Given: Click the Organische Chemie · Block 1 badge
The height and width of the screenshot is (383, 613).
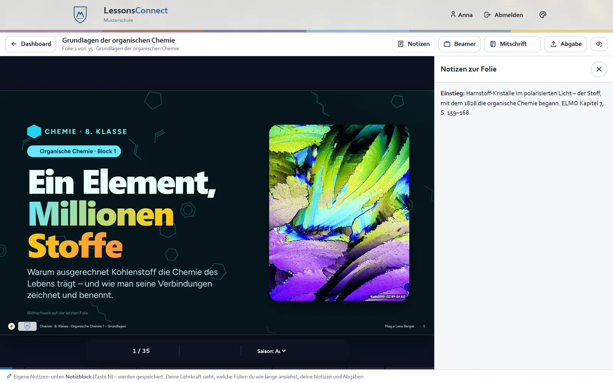Looking at the screenshot, I should pyautogui.click(x=74, y=151).
